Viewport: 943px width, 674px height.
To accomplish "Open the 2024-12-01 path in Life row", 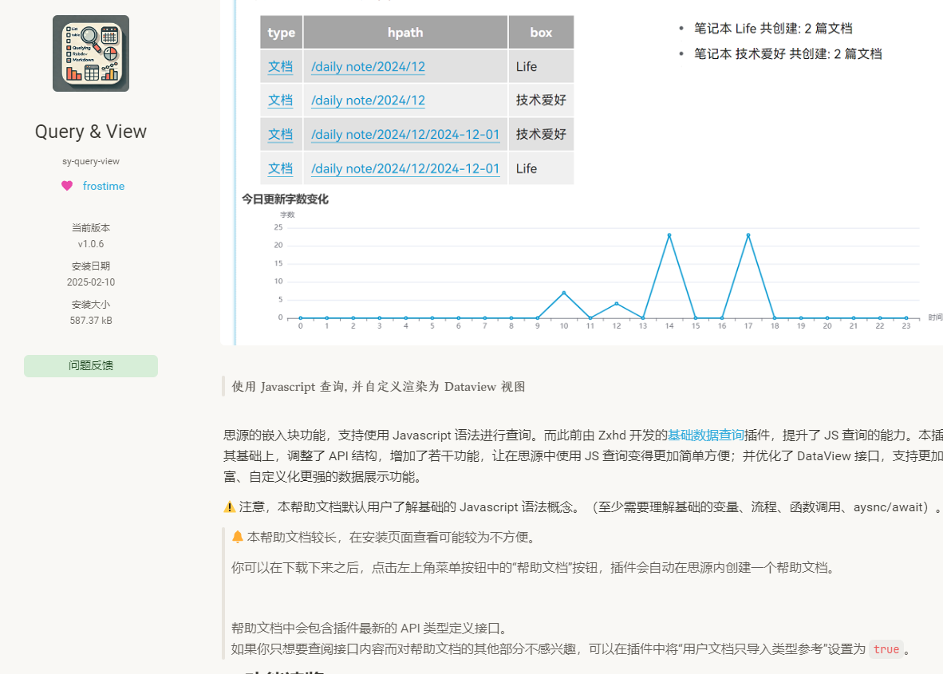I will pos(405,168).
